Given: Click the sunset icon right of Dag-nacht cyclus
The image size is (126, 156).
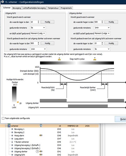Looking at the screenshot, I should 95,59.
